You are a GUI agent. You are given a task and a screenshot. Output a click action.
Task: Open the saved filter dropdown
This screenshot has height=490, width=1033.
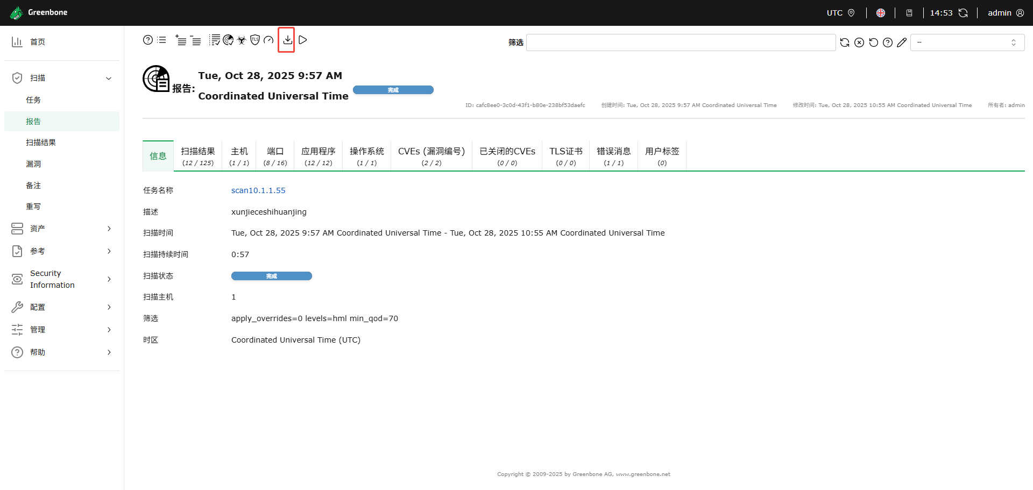pyautogui.click(x=967, y=42)
